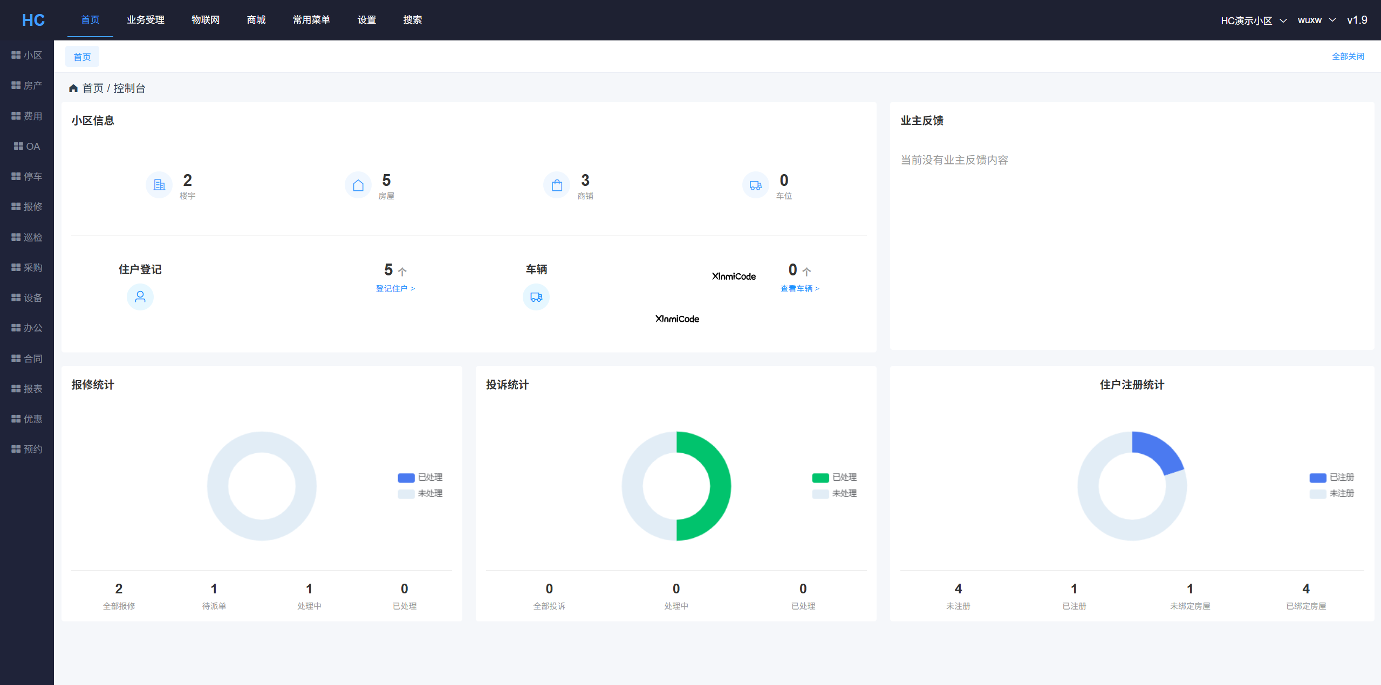Expand the 费用 sidebar menu
Viewport: 1381px width, 685px height.
click(x=27, y=116)
